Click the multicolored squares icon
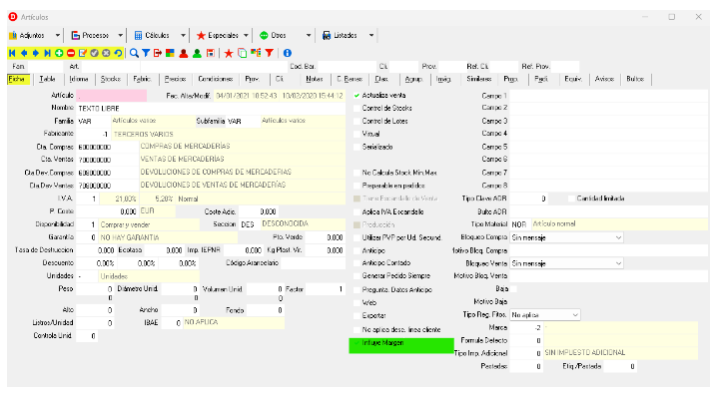The image size is (713, 398). pyautogui.click(x=170, y=53)
